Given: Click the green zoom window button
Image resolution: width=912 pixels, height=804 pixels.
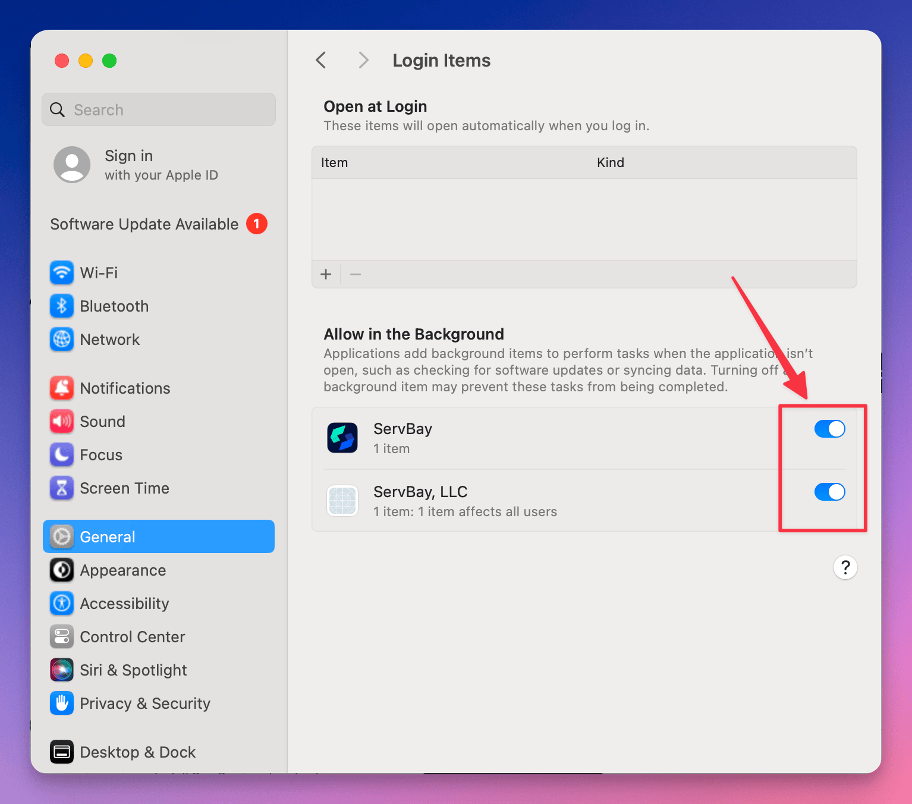Looking at the screenshot, I should (109, 61).
